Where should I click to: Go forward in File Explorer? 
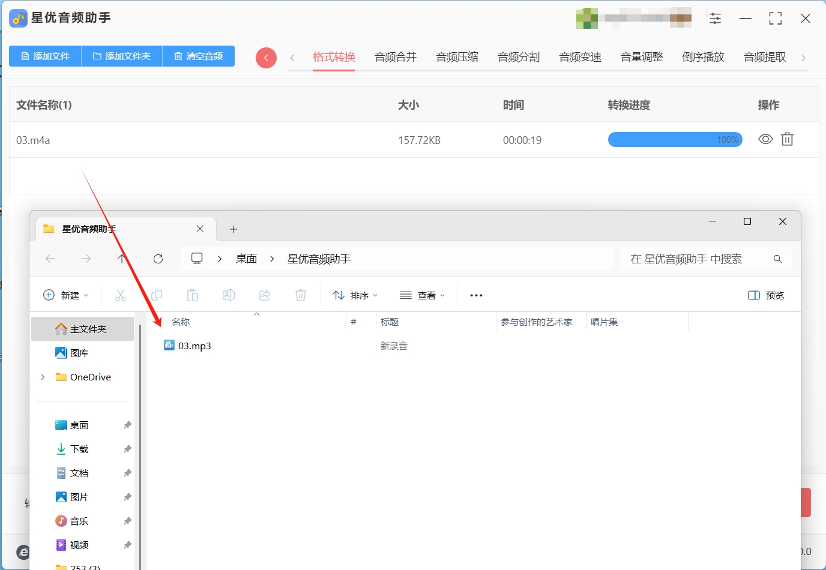86,259
